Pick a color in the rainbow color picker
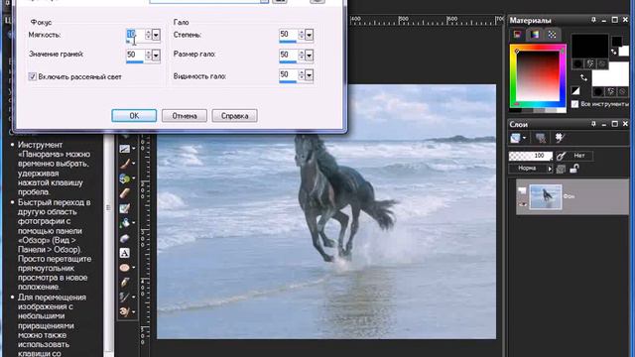The width and height of the screenshot is (635, 357). [538, 76]
